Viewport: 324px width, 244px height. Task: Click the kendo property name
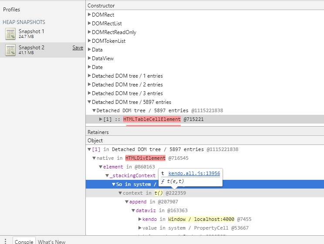(150, 219)
